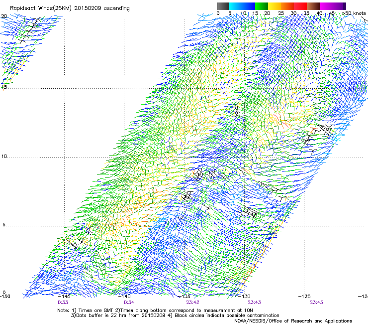Click the 23:43 pass time label

255,303
